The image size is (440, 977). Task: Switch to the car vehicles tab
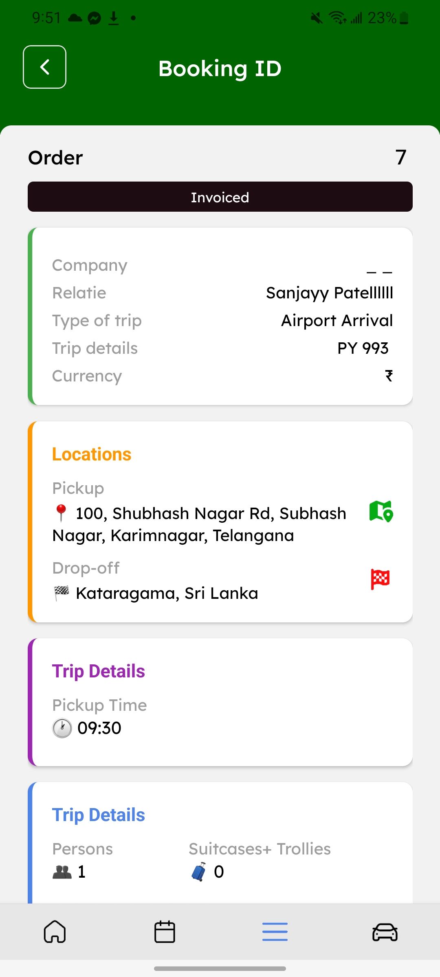385,932
